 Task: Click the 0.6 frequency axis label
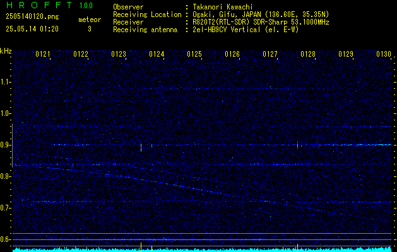coord(5,239)
